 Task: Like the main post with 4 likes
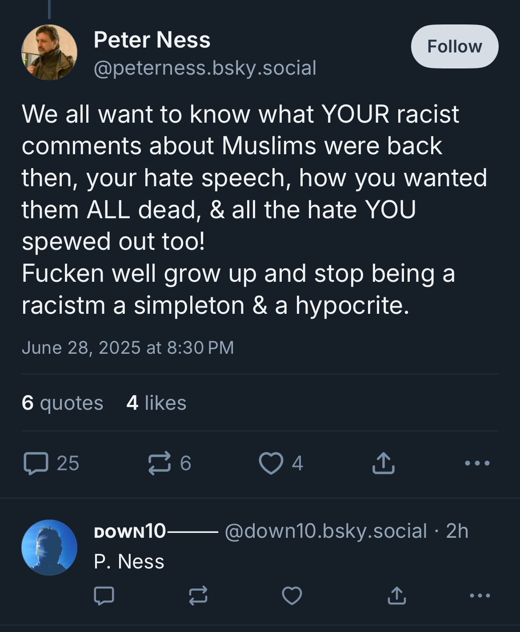271,463
